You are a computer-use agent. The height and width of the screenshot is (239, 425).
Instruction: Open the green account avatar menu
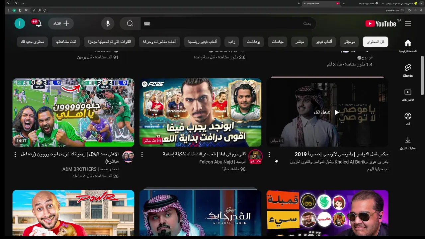coord(20,23)
